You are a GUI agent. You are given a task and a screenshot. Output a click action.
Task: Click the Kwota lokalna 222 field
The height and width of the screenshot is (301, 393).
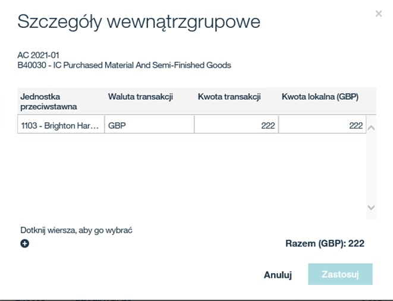(x=322, y=125)
